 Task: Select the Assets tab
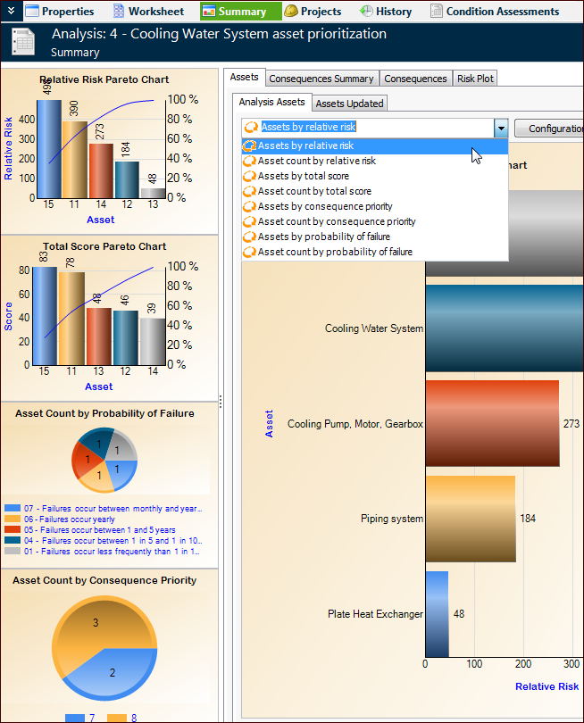[244, 78]
